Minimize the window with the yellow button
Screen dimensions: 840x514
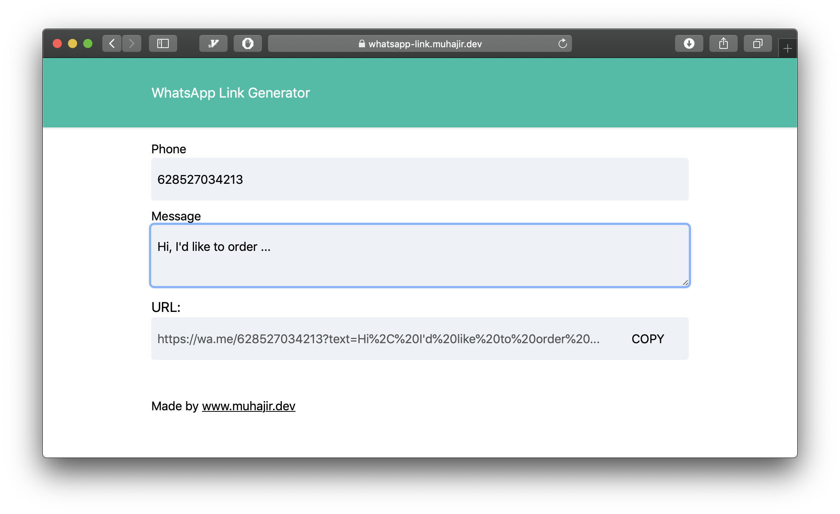(x=73, y=43)
